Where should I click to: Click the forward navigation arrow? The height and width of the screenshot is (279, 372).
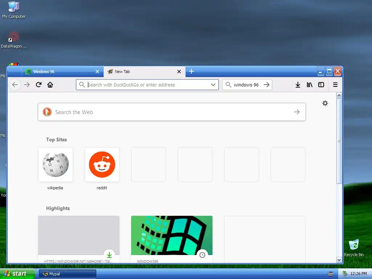pyautogui.click(x=27, y=85)
